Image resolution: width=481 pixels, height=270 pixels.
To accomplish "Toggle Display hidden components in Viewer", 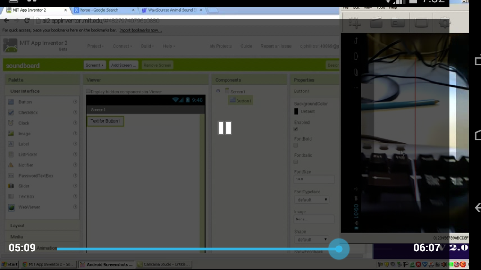I will coord(89,91).
